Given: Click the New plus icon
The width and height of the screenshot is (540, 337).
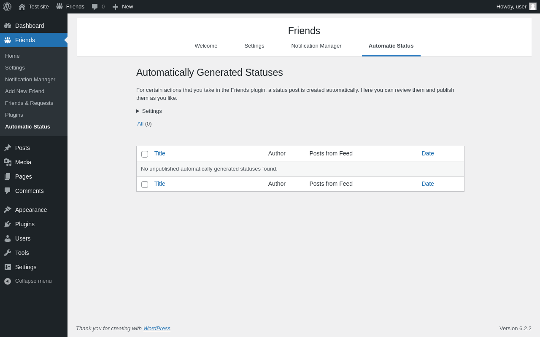Looking at the screenshot, I should click(x=115, y=7).
